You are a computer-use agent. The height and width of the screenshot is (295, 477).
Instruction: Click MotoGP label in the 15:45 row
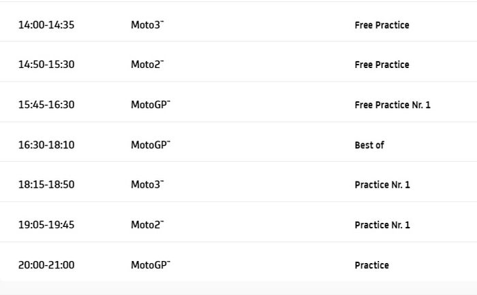click(150, 105)
